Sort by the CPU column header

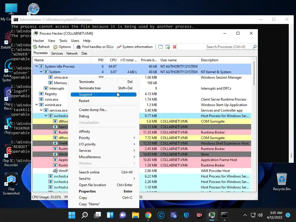[x=112, y=60]
